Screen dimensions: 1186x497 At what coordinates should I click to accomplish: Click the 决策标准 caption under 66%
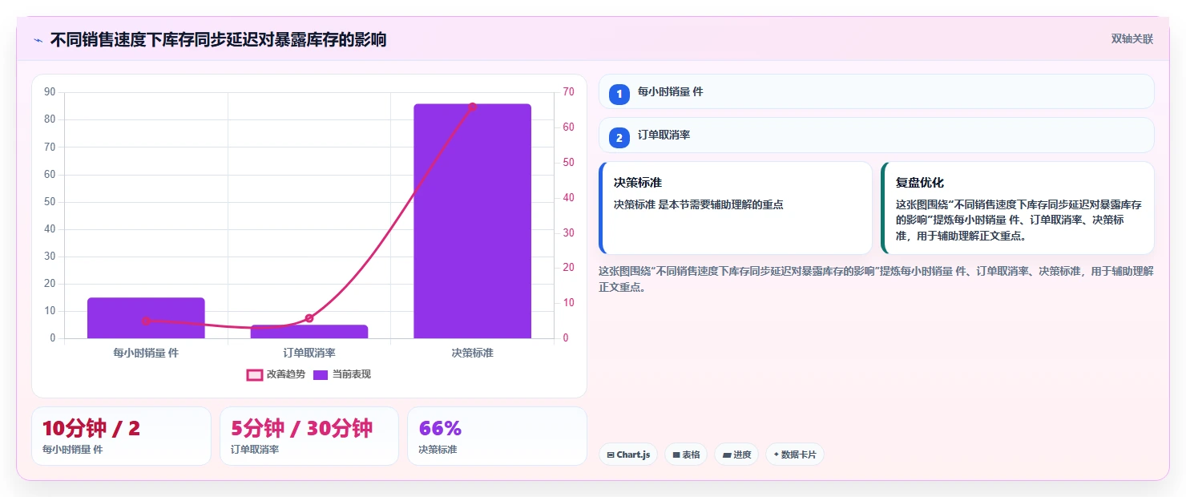[438, 450]
